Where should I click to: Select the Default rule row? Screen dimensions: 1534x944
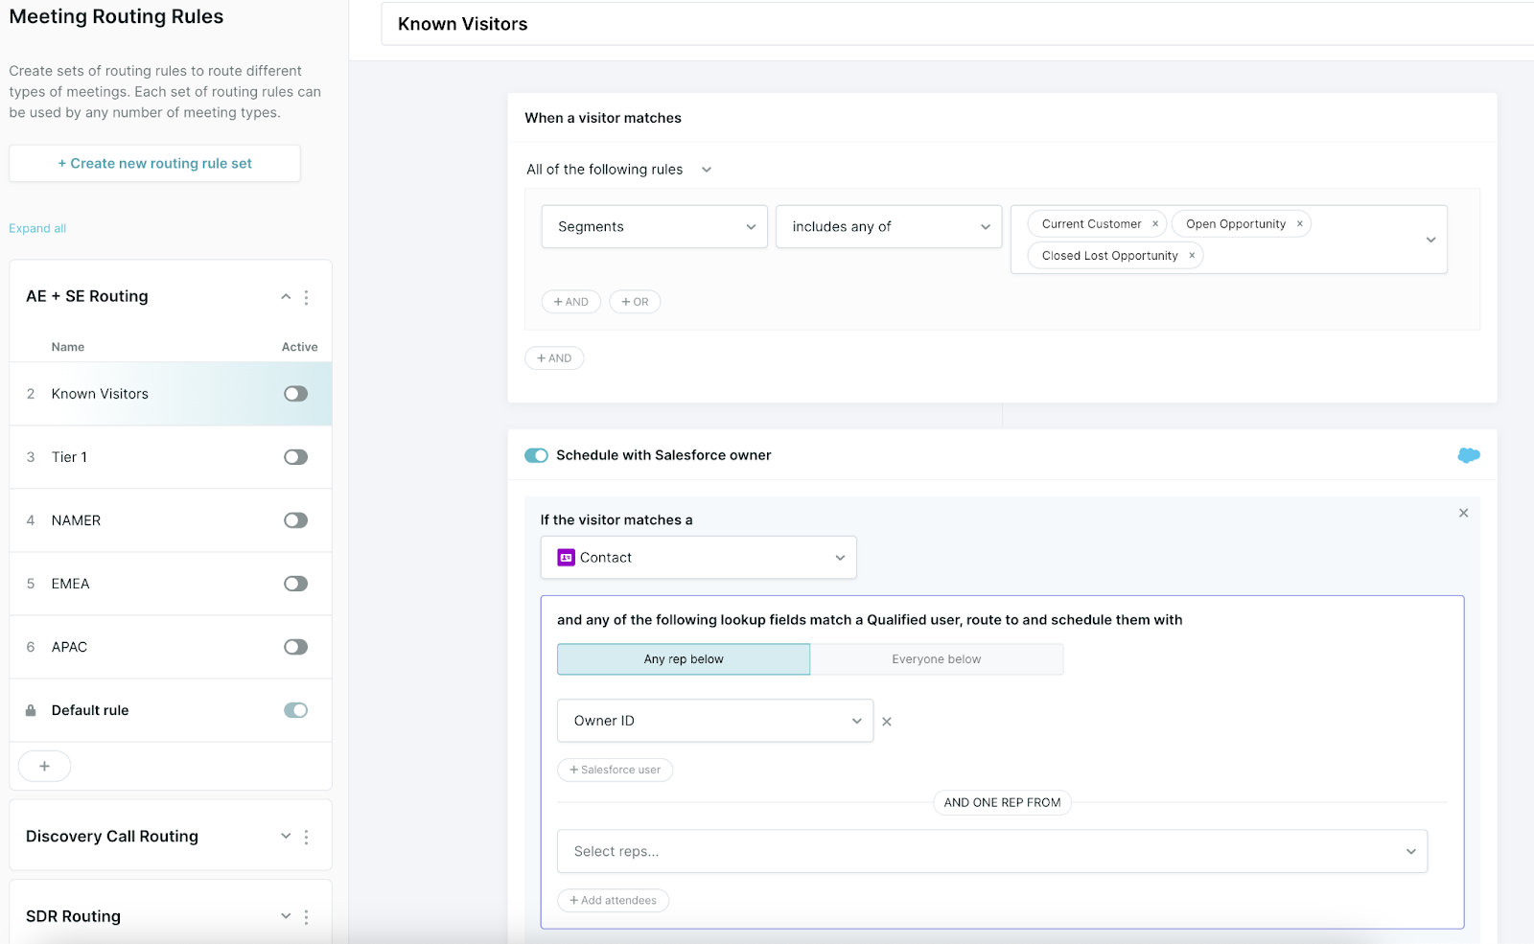pyautogui.click(x=171, y=710)
